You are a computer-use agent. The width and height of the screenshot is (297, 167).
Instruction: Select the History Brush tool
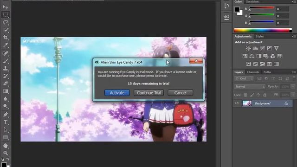(6, 76)
